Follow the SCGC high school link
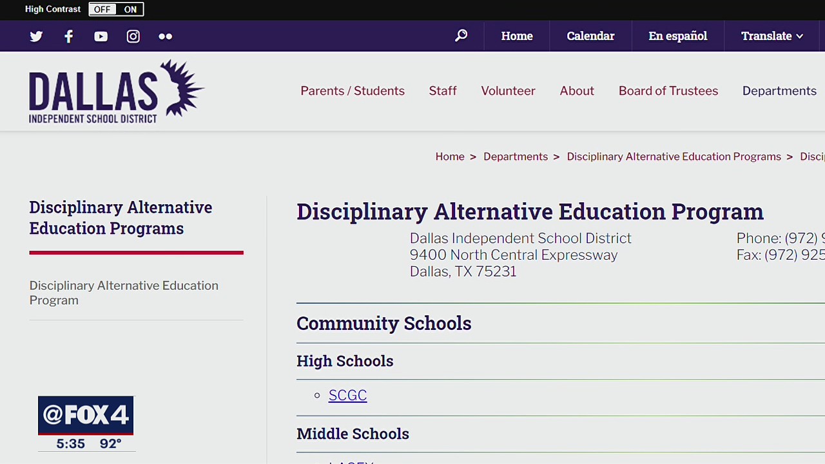This screenshot has width=825, height=464. tap(347, 395)
